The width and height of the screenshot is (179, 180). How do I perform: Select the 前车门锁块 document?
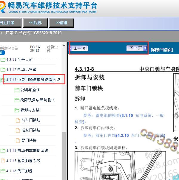click(x=31, y=120)
